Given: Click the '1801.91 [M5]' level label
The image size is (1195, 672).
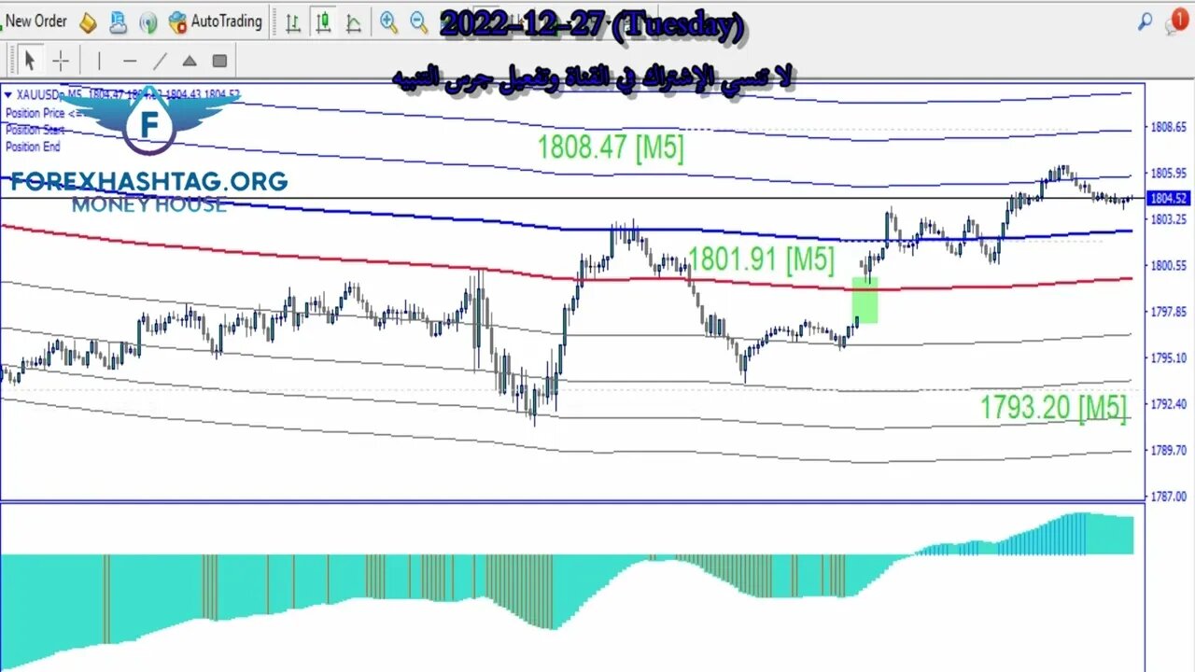Looking at the screenshot, I should 761,259.
